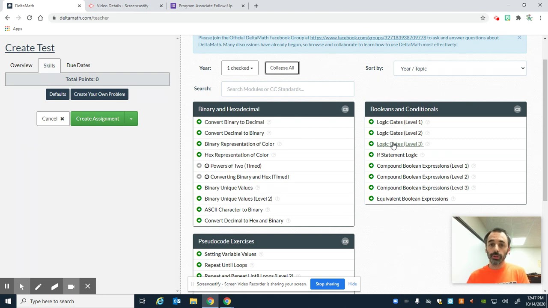Add Equivalent Boolean Expressions plus icon

pos(371,198)
